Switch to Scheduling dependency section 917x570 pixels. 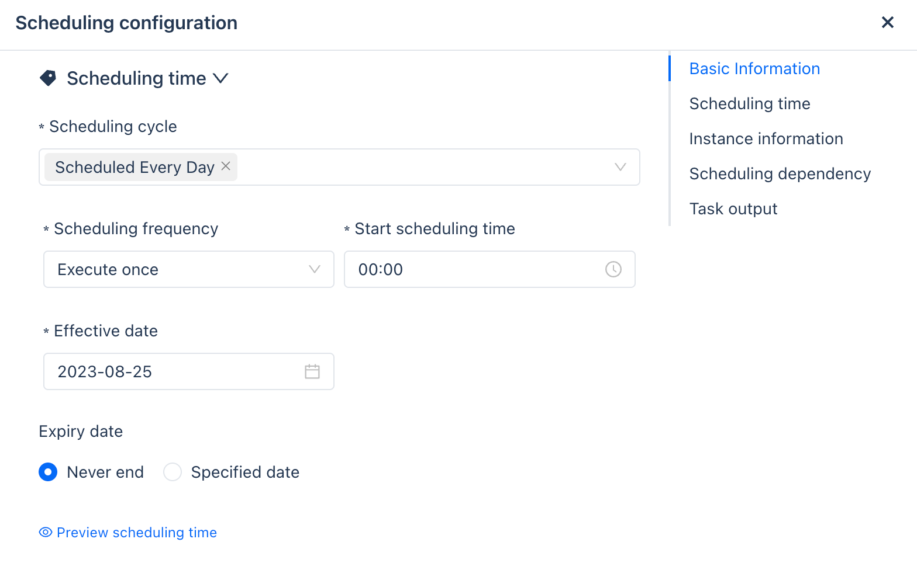(x=780, y=174)
